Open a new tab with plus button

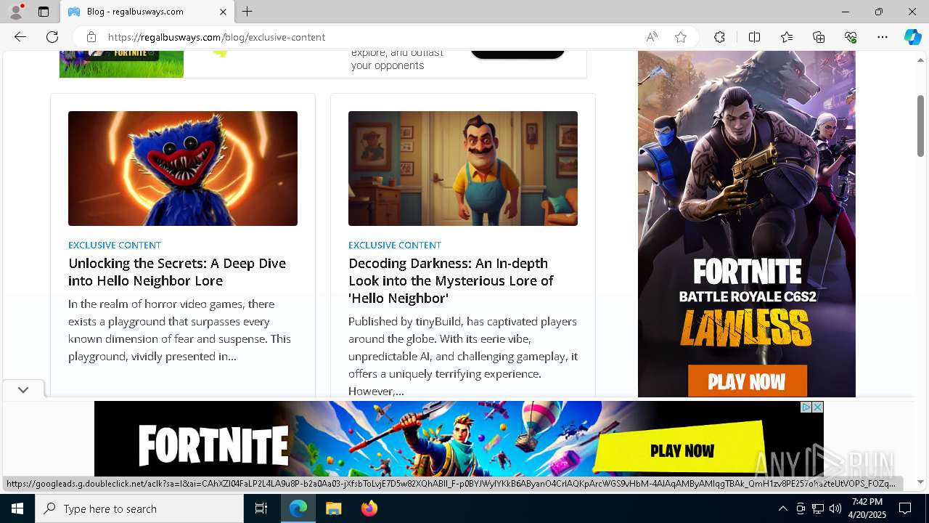pyautogui.click(x=247, y=12)
